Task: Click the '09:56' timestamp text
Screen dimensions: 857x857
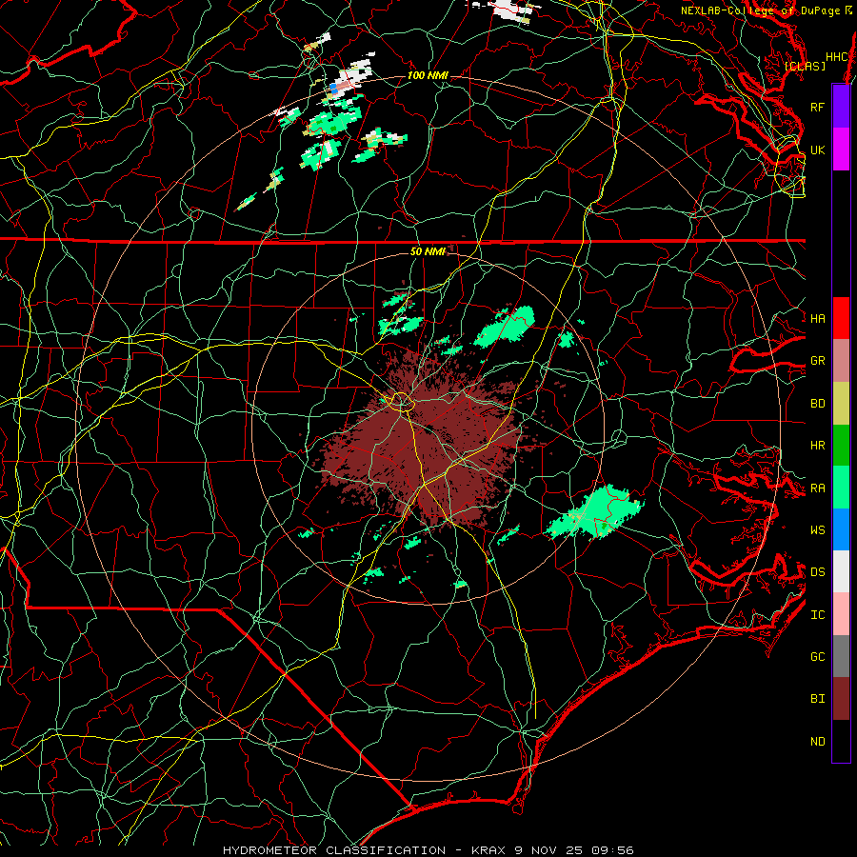Action: pos(612,850)
